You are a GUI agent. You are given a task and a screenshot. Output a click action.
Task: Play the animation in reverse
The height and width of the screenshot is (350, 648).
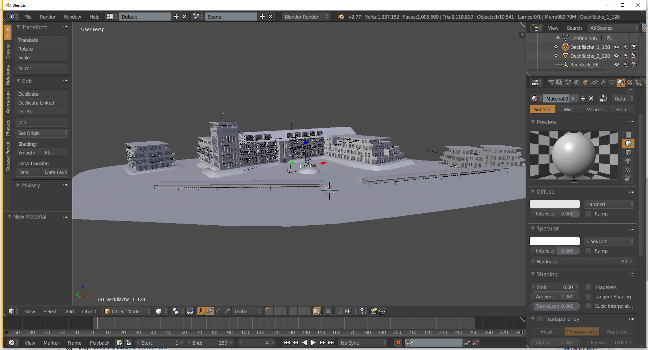(x=304, y=343)
